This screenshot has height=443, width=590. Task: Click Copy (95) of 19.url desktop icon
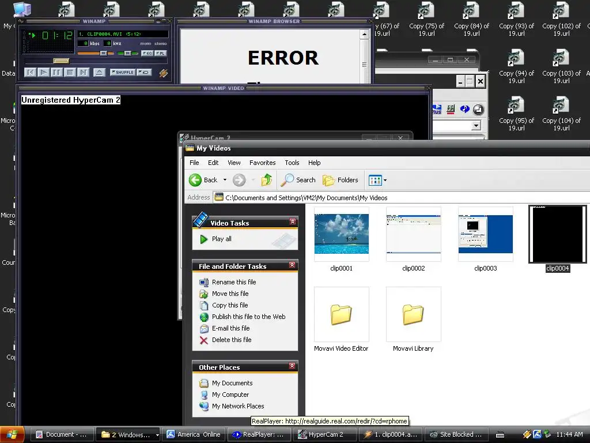click(516, 114)
